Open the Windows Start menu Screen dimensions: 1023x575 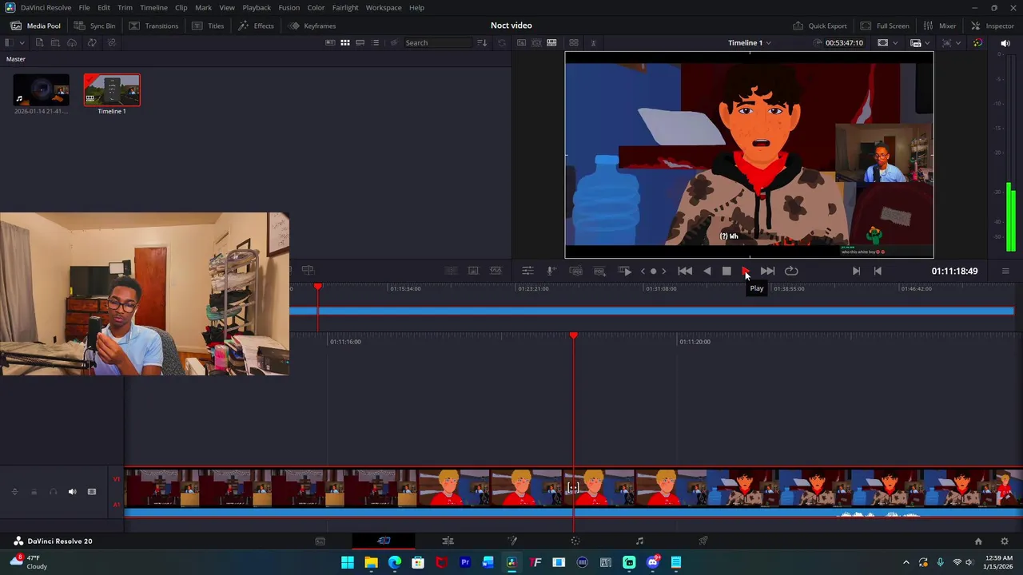[x=348, y=562]
